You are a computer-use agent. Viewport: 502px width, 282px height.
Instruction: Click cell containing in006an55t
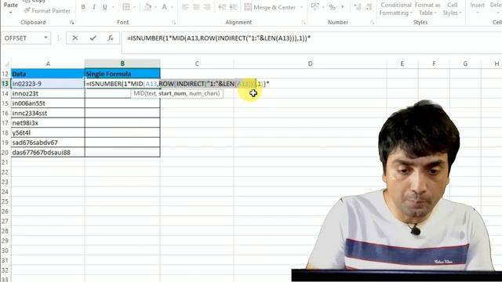[48, 103]
